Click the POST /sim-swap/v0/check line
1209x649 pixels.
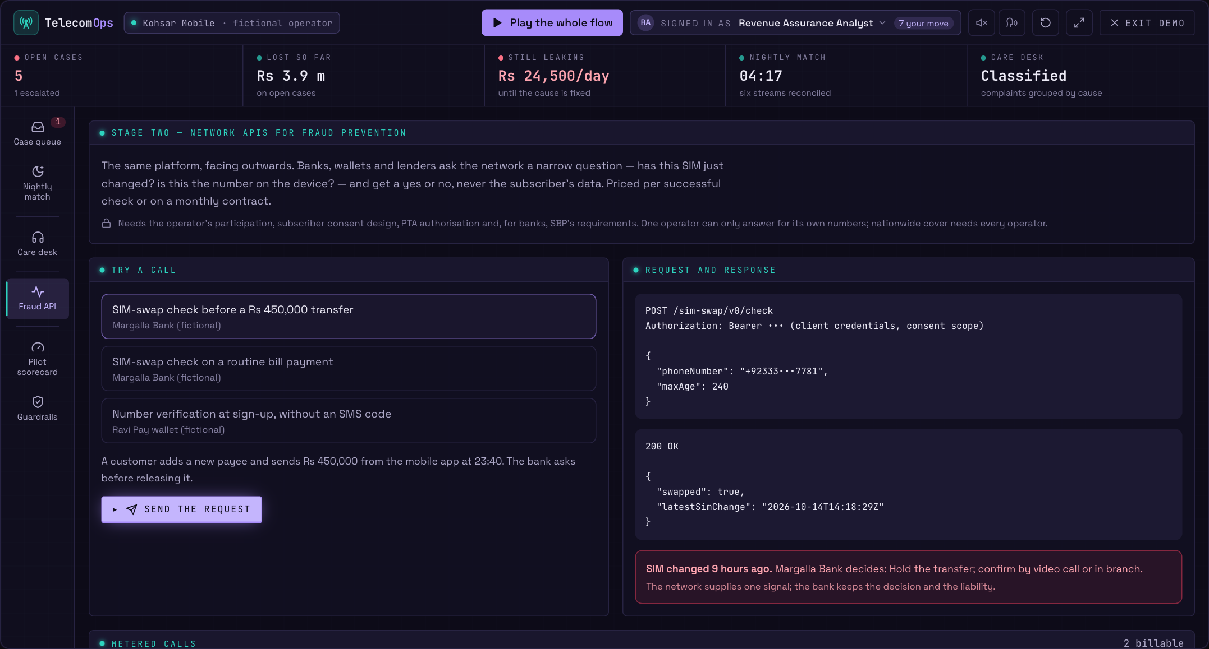(709, 310)
